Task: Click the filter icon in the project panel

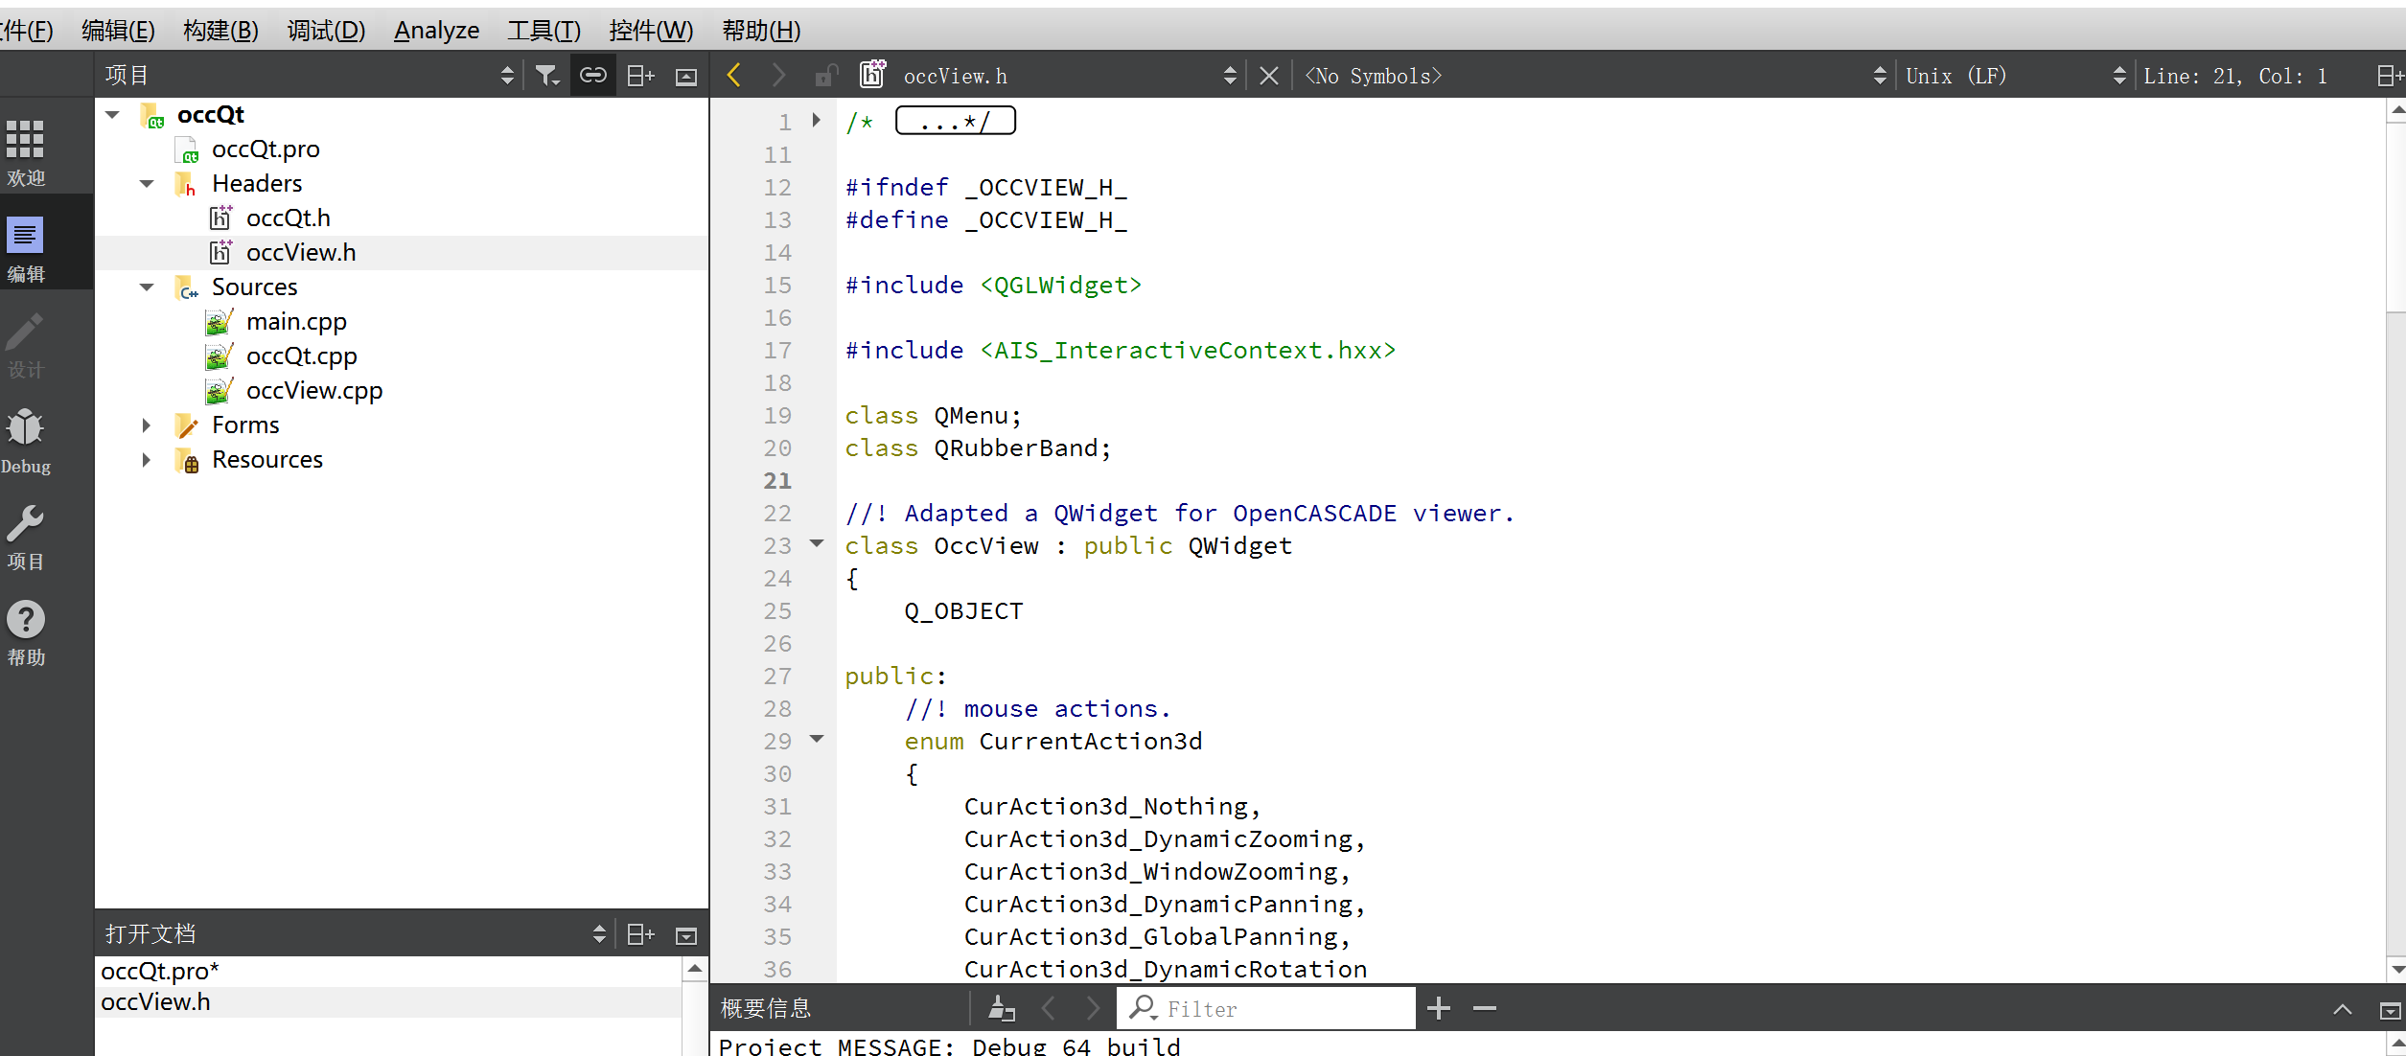Action: tap(546, 74)
